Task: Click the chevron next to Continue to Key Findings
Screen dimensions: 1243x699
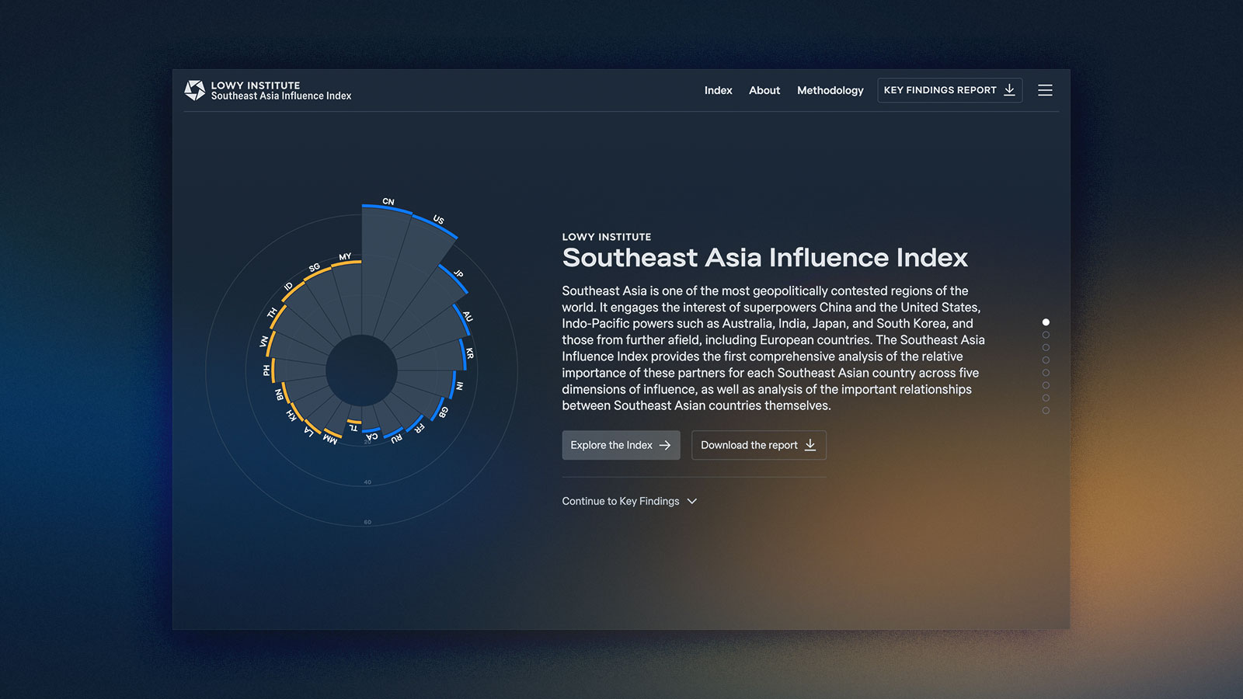Action: [x=691, y=501]
